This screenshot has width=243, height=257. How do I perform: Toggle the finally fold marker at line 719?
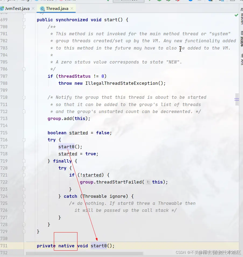click(x=24, y=161)
